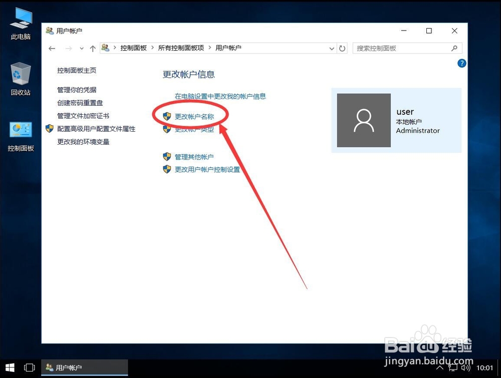Image resolution: width=501 pixels, height=378 pixels.
Task: Open 此电脑 from the desktop
Action: [x=20, y=18]
